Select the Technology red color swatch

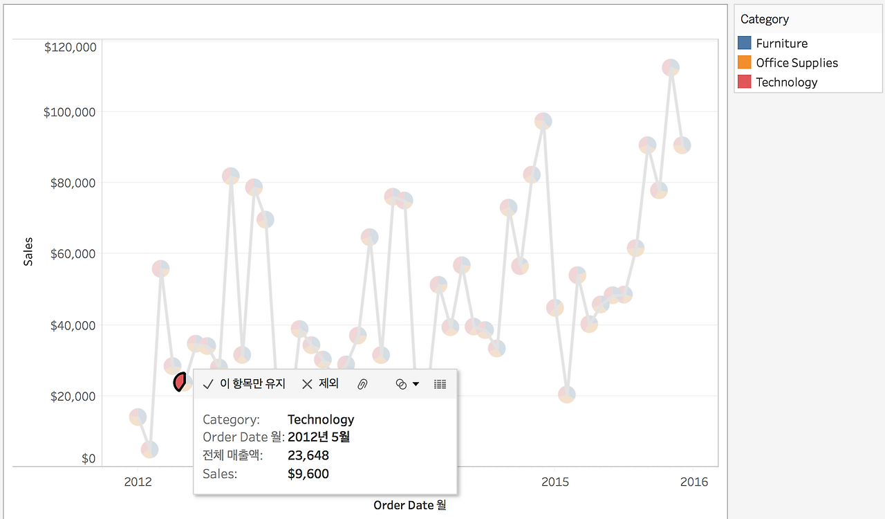(x=745, y=82)
